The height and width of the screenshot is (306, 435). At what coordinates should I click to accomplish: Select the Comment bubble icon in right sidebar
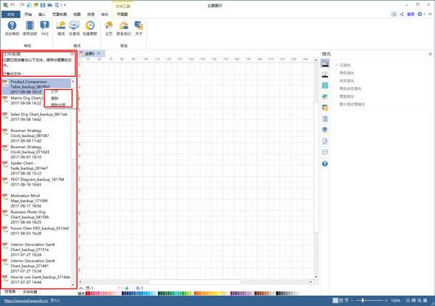click(325, 152)
